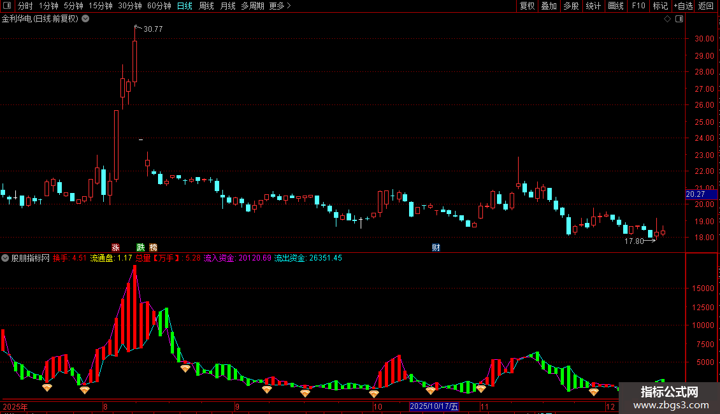
Task: Select the 5分钟 period tab
Action: tap(73, 6)
